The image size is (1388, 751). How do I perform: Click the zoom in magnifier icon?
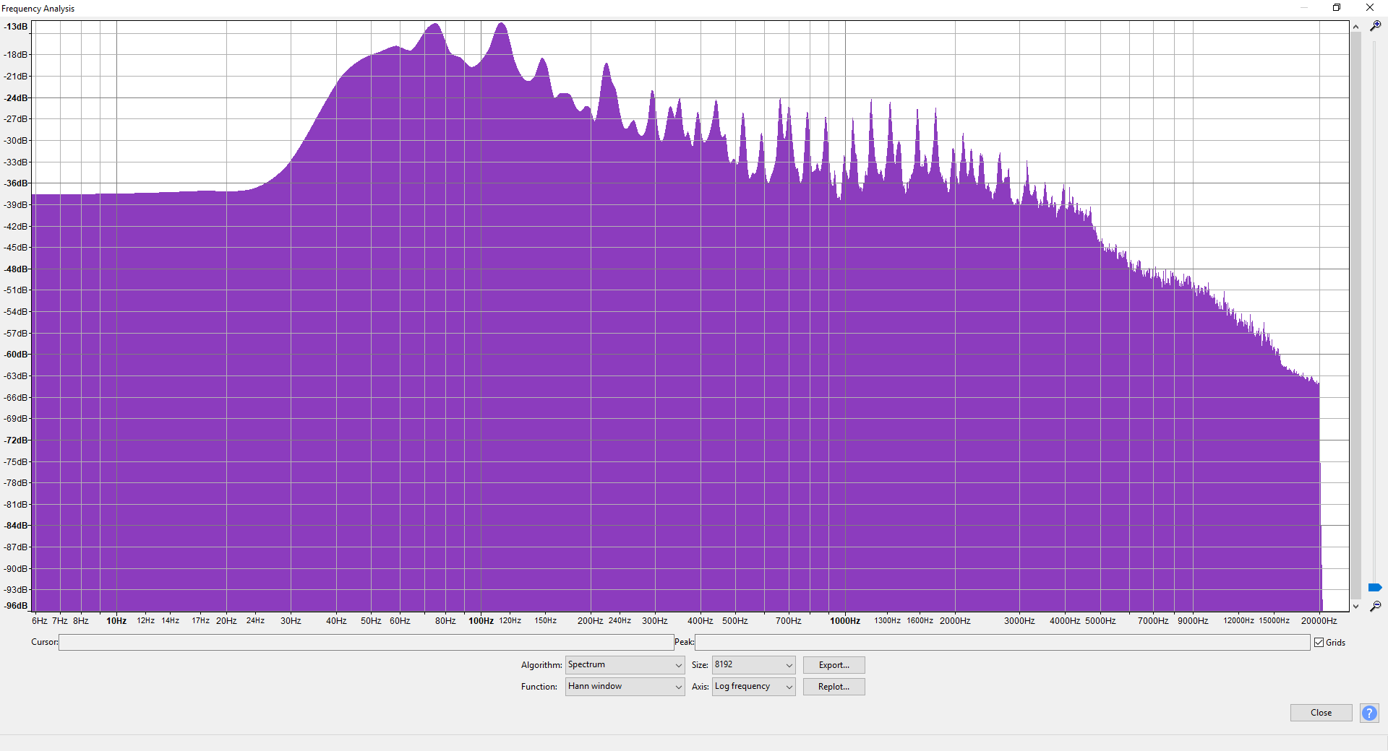click(1375, 25)
